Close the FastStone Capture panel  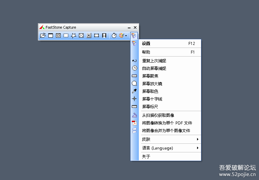coord(135,27)
